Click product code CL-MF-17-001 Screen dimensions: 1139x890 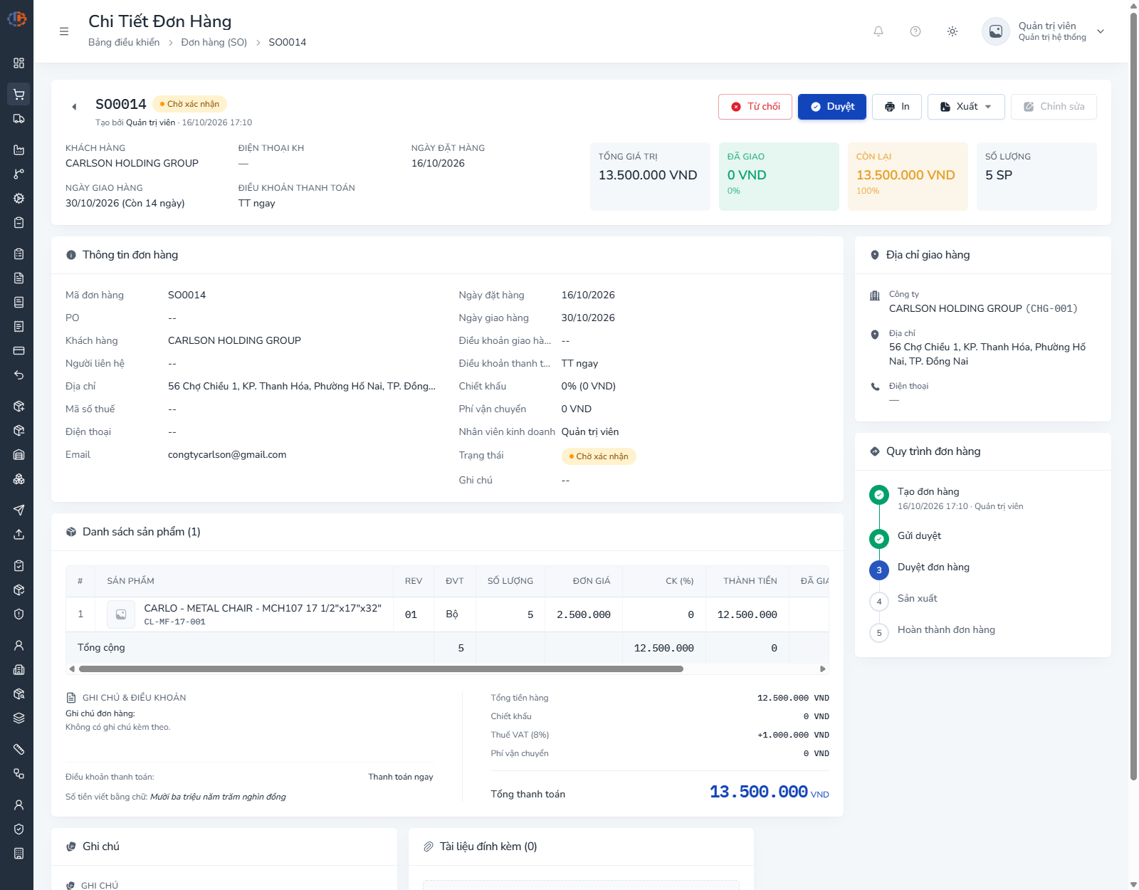pyautogui.click(x=174, y=622)
